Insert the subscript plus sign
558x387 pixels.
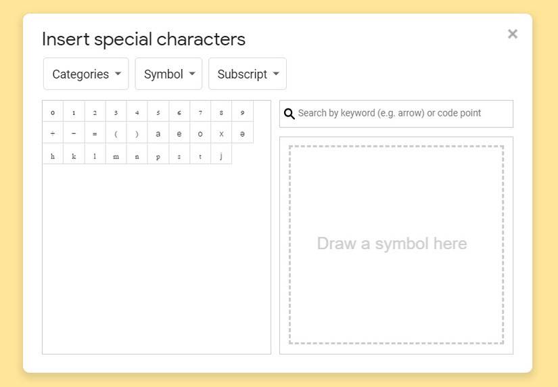[x=53, y=133]
